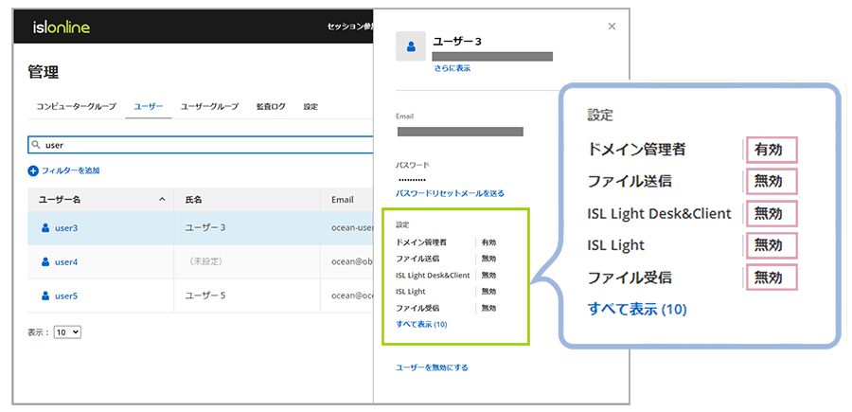Viewport: 852px width, 412px height.
Task: Open the user3 link
Action: pyautogui.click(x=66, y=228)
